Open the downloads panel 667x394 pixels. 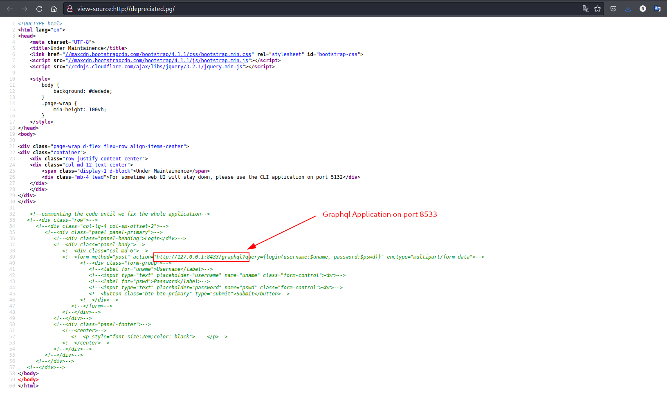pos(628,9)
